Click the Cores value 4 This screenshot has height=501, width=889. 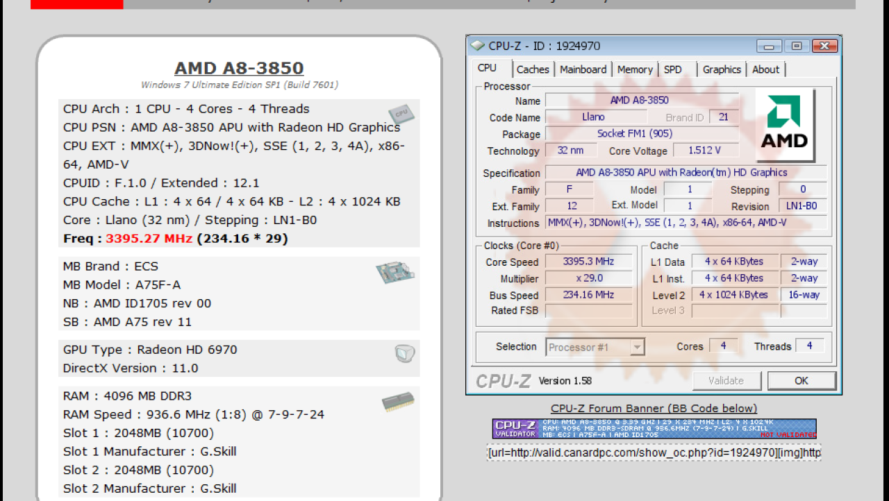(x=723, y=346)
